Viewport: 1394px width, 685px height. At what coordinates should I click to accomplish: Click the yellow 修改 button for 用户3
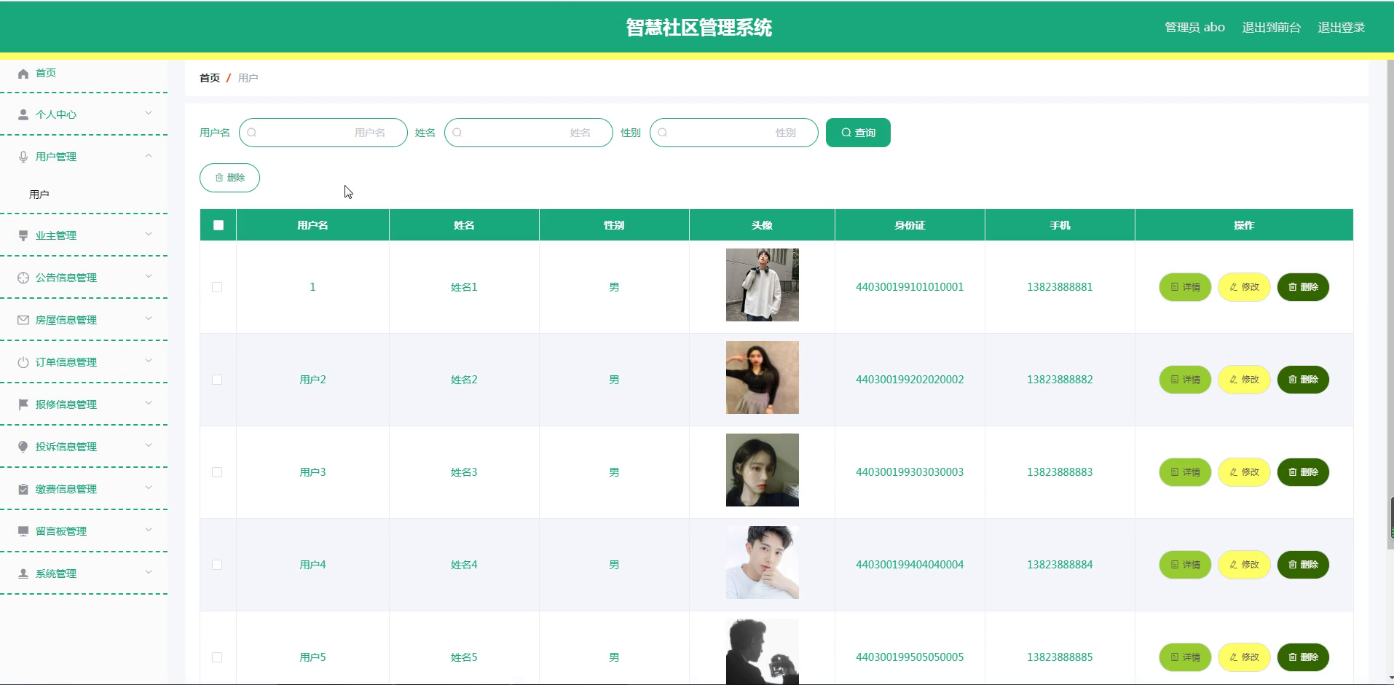pyautogui.click(x=1244, y=472)
